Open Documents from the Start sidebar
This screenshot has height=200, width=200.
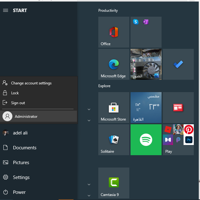pyautogui.click(x=38, y=147)
